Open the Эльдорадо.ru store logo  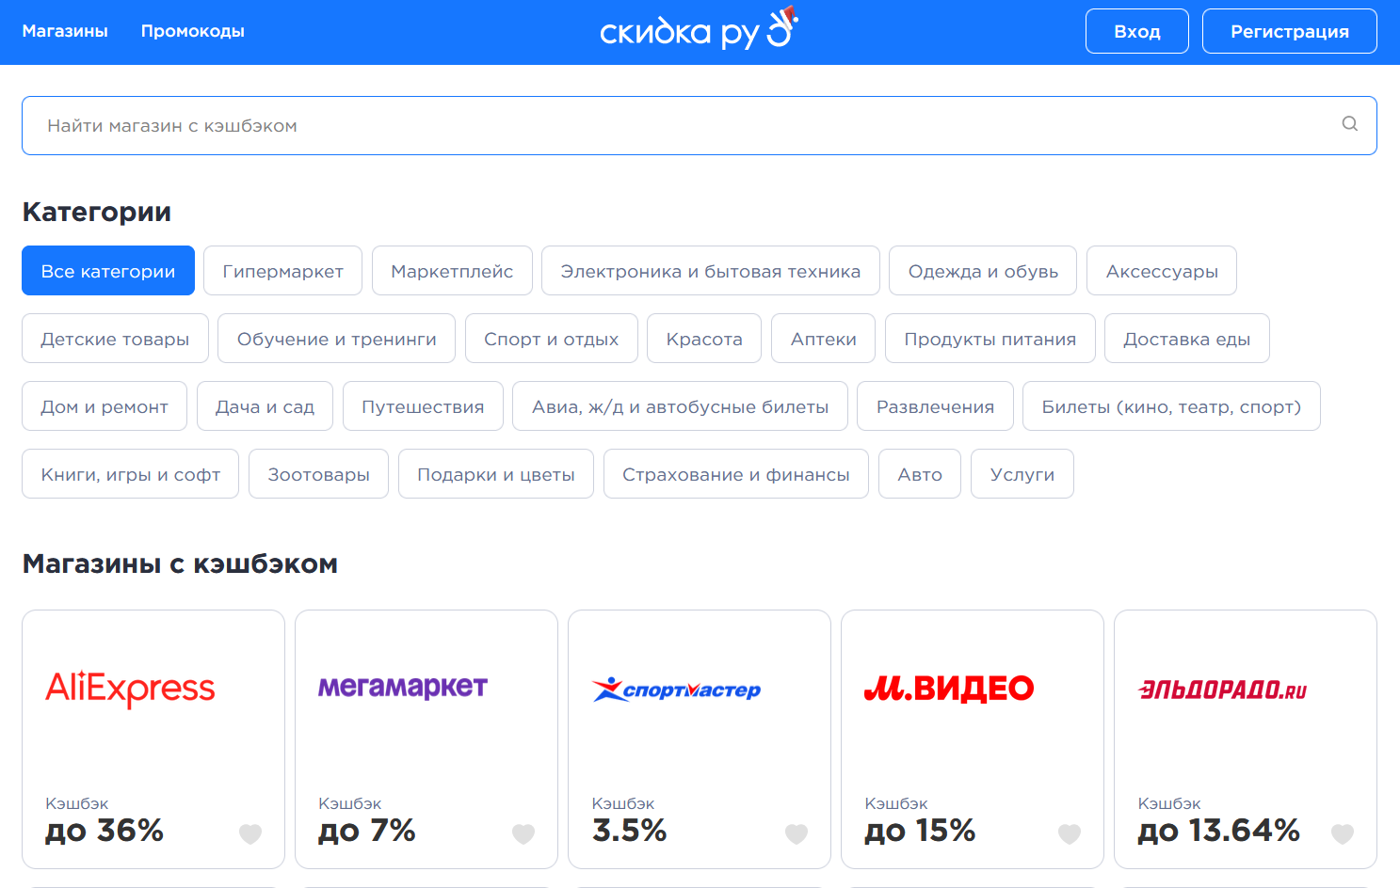1222,690
